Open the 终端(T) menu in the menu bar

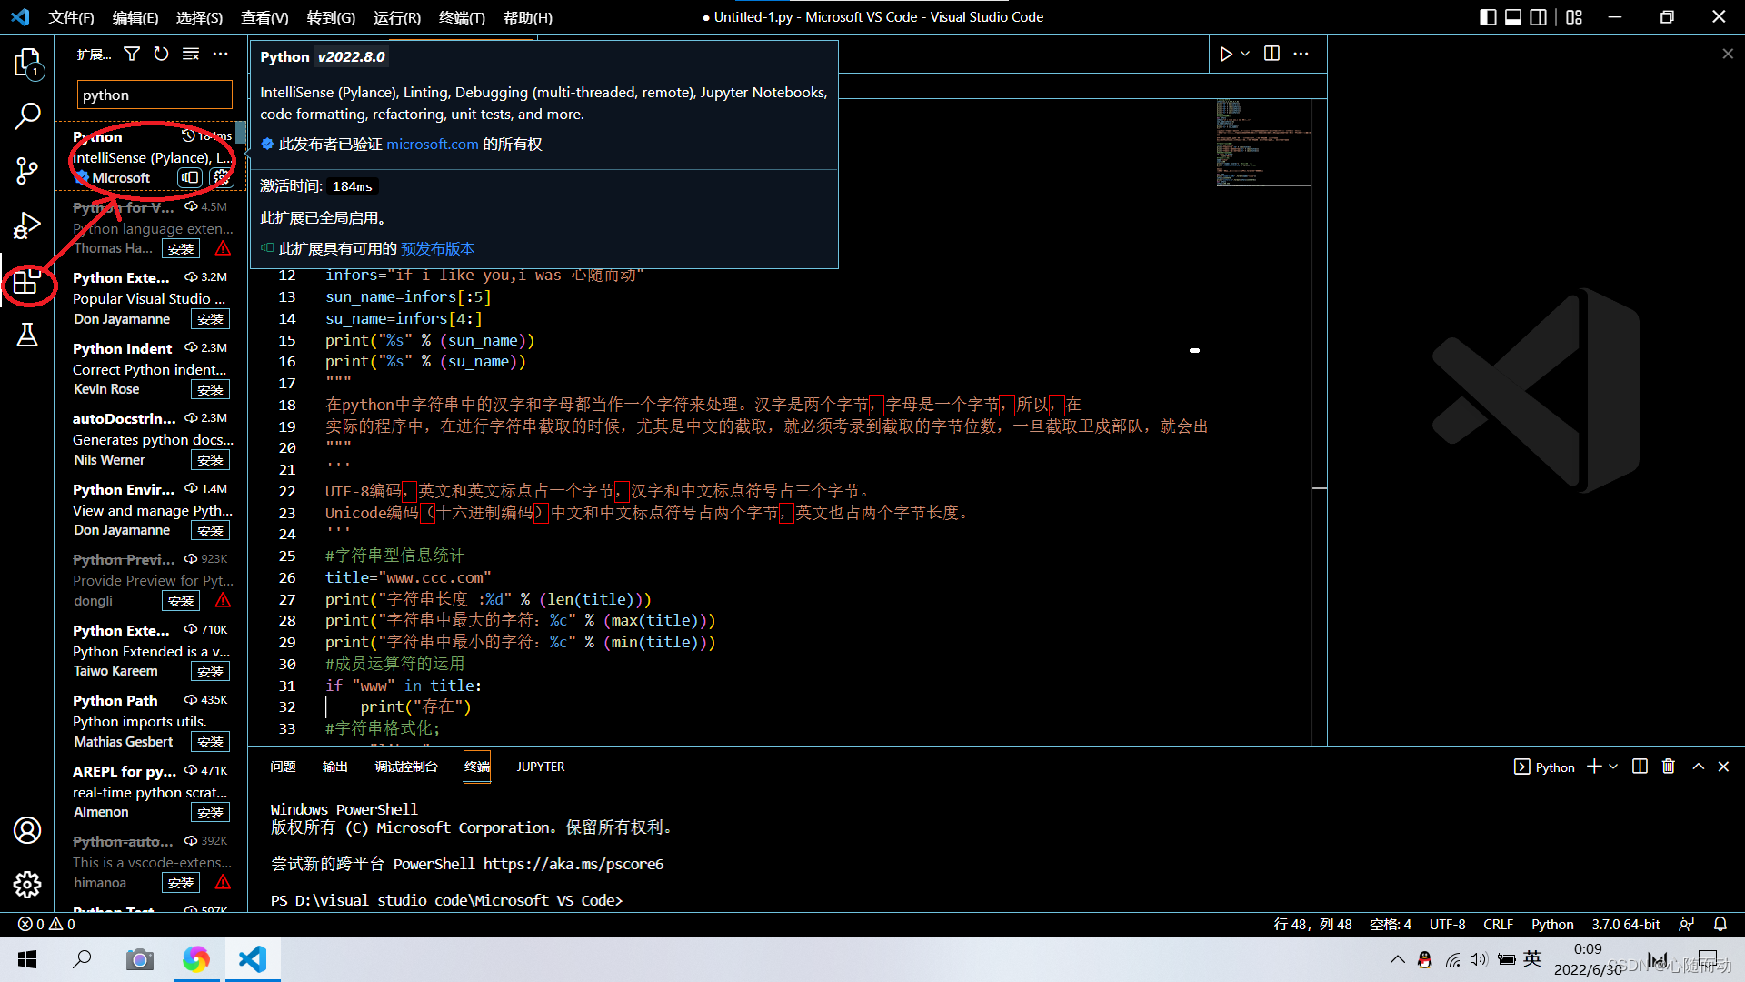pos(462,17)
